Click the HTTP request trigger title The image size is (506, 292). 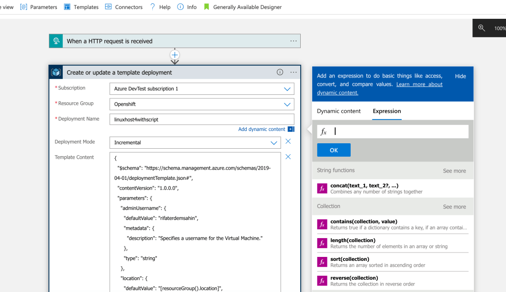(x=109, y=41)
